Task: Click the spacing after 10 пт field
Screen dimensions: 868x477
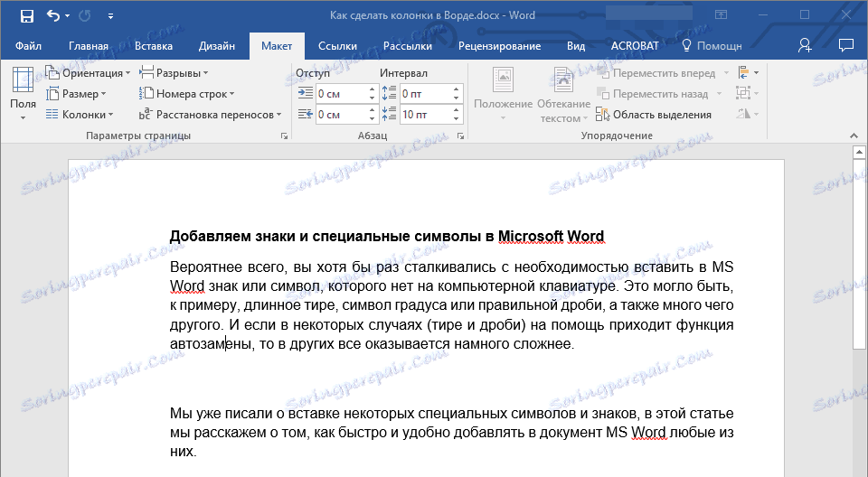Action: click(425, 115)
